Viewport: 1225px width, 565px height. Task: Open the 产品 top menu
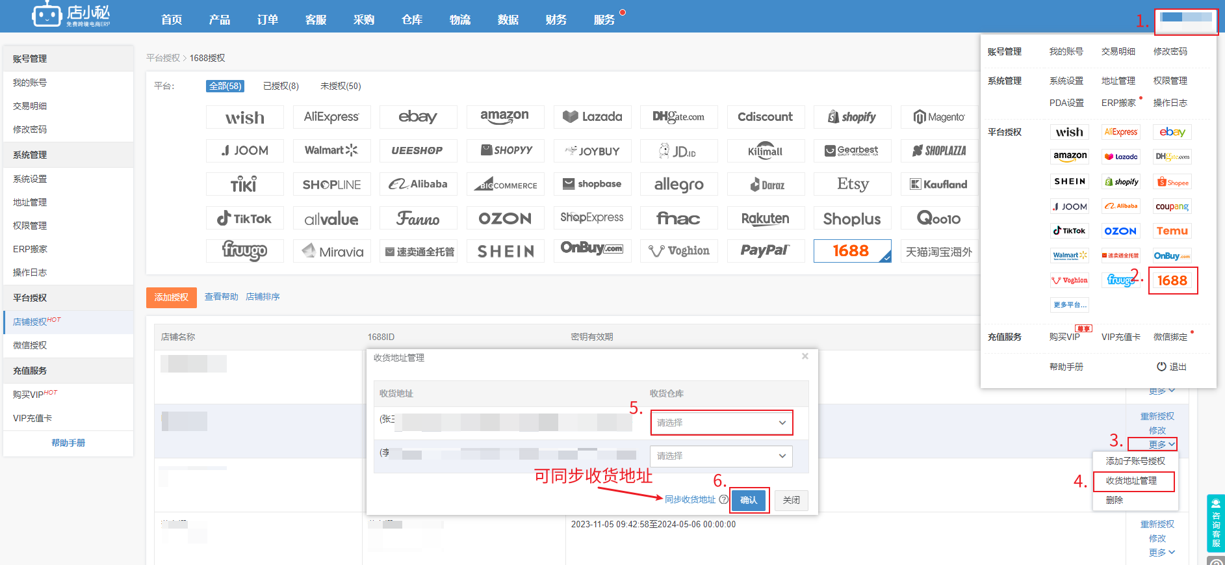point(220,20)
